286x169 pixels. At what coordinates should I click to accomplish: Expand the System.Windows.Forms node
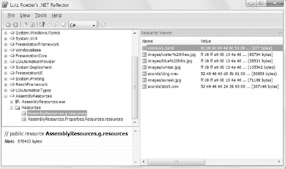(x=6, y=33)
